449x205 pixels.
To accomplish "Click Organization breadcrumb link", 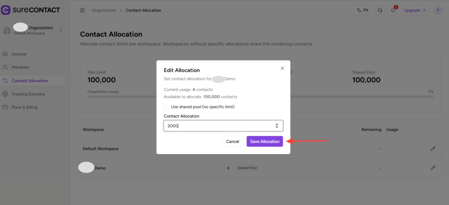I will 104,10.
